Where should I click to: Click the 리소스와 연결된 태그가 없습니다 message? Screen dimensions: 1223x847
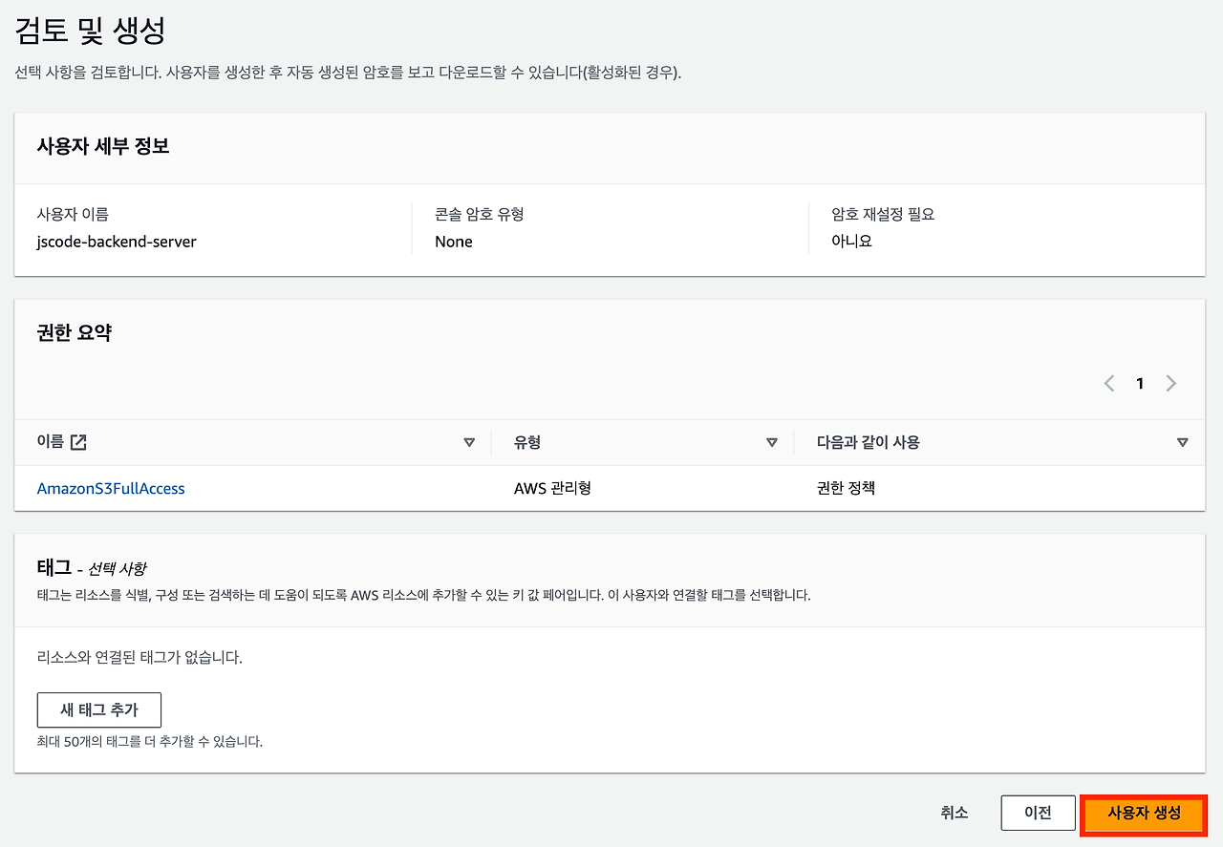[x=139, y=657]
